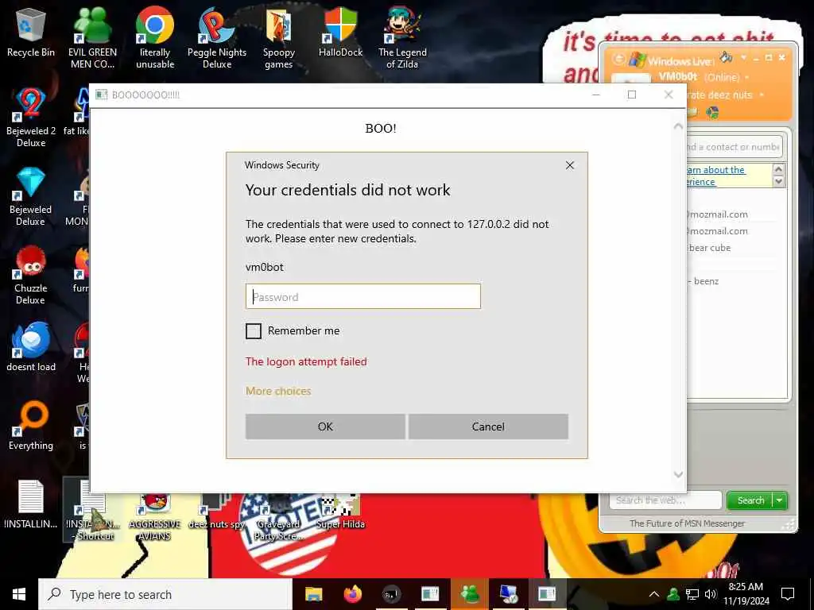Click the BOO window scroll-up arrow

tap(678, 126)
